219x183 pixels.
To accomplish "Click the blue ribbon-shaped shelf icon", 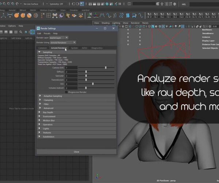I will tap(128, 15).
